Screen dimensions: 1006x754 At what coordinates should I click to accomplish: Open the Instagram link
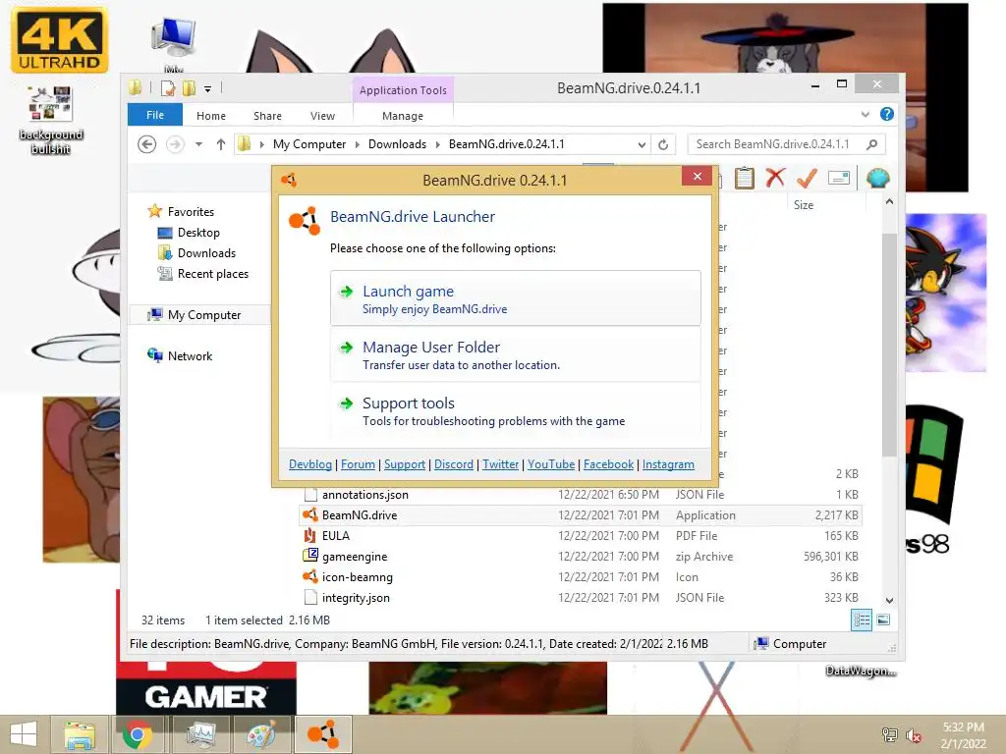(668, 464)
